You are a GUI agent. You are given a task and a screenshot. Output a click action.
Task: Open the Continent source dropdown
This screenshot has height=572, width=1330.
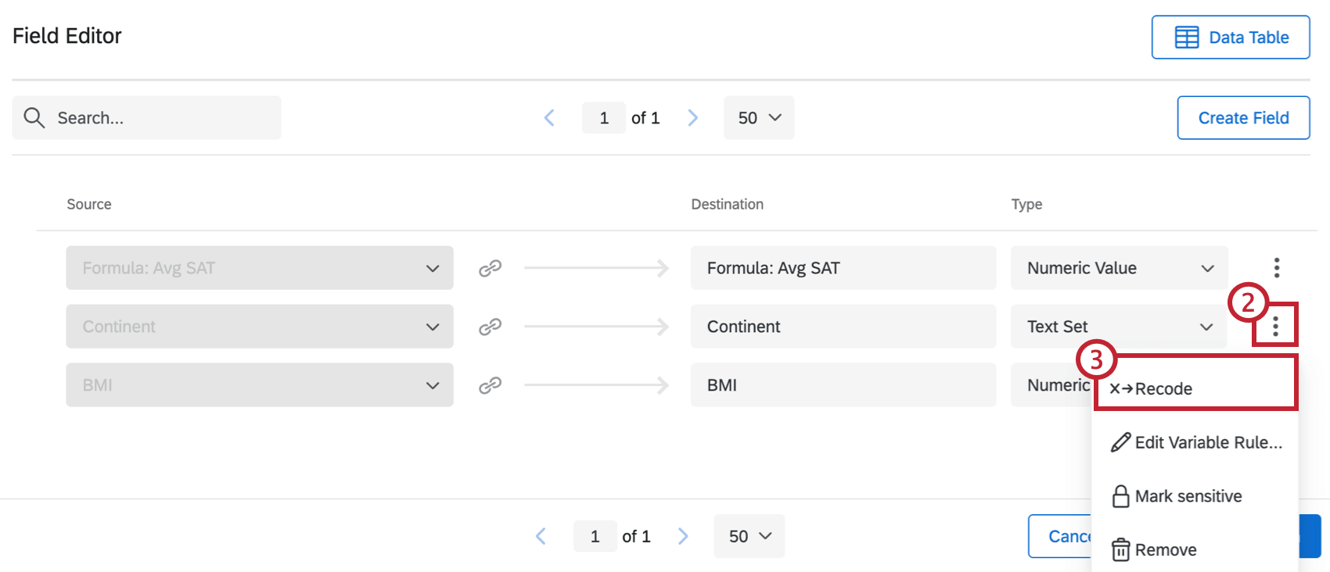pos(432,327)
